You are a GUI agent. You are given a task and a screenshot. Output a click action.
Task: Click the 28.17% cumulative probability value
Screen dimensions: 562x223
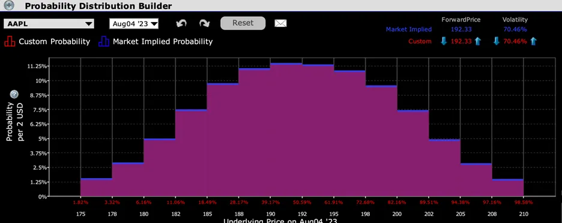tap(239, 203)
